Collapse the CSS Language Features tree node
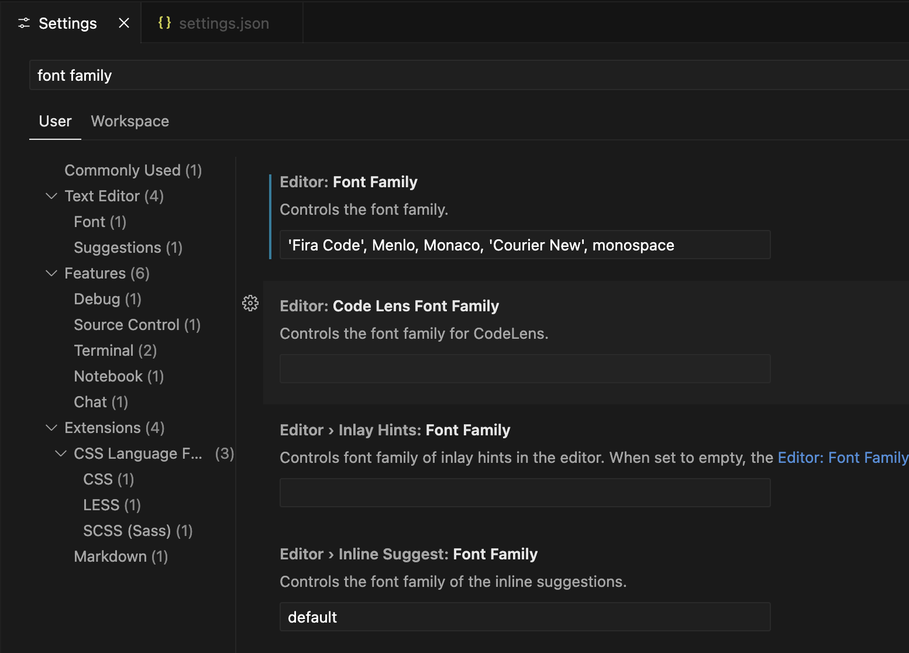The image size is (909, 653). coord(61,453)
